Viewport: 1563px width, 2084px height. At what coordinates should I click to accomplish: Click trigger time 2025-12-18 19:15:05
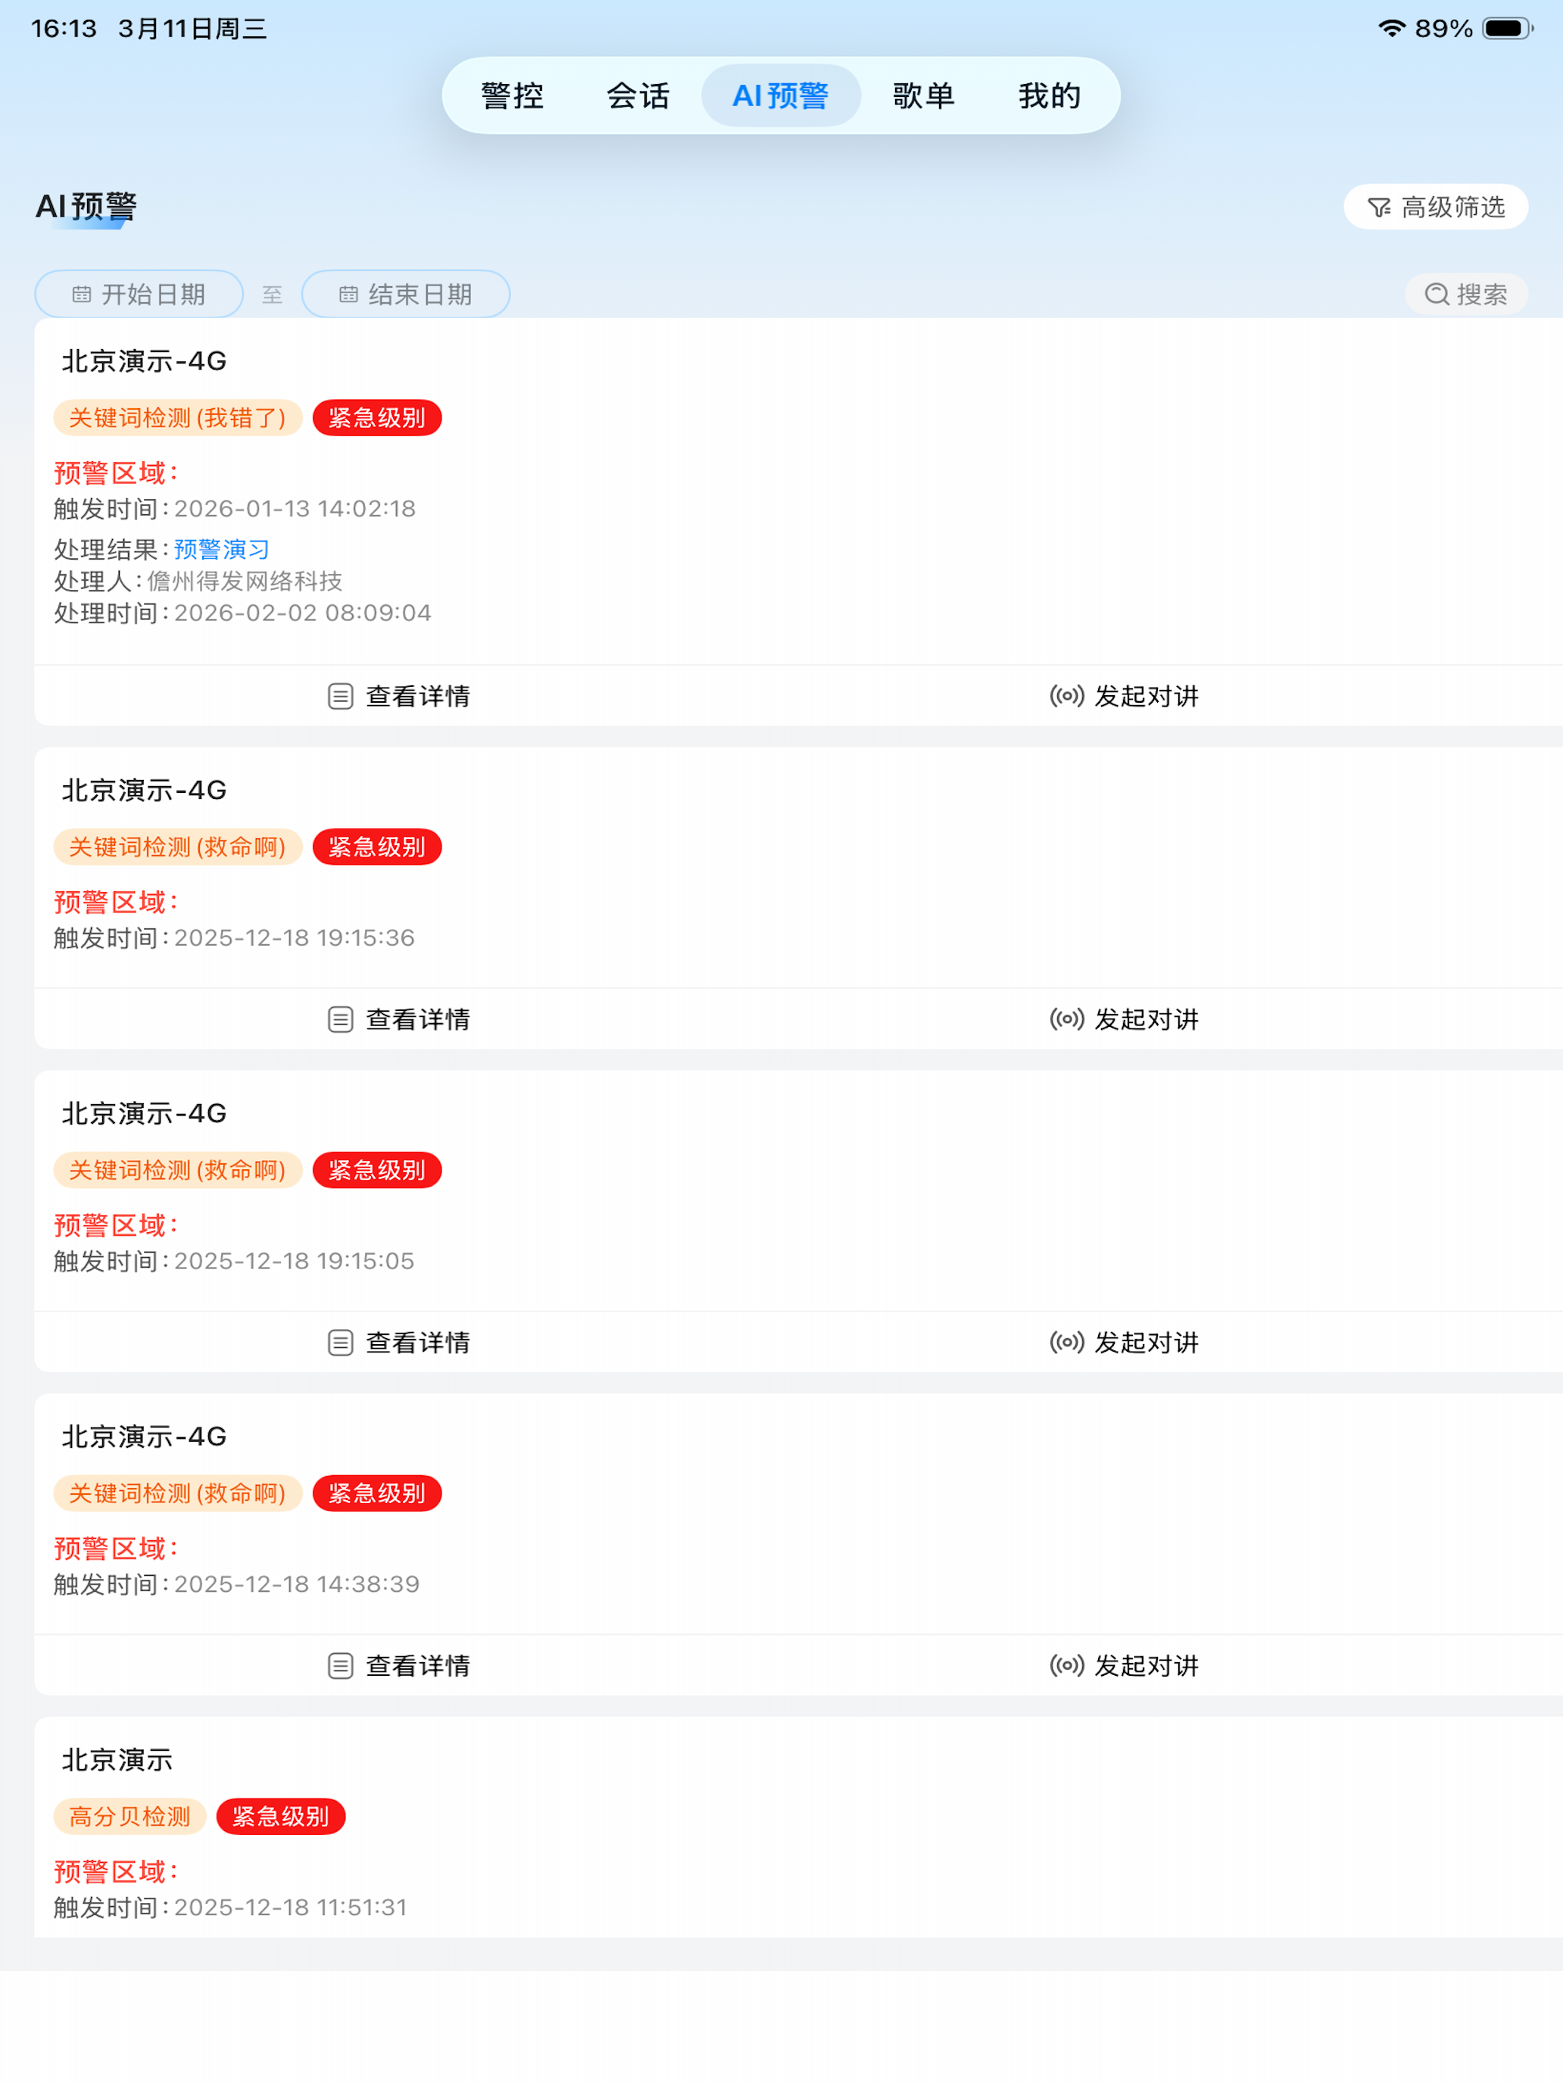coord(294,1262)
